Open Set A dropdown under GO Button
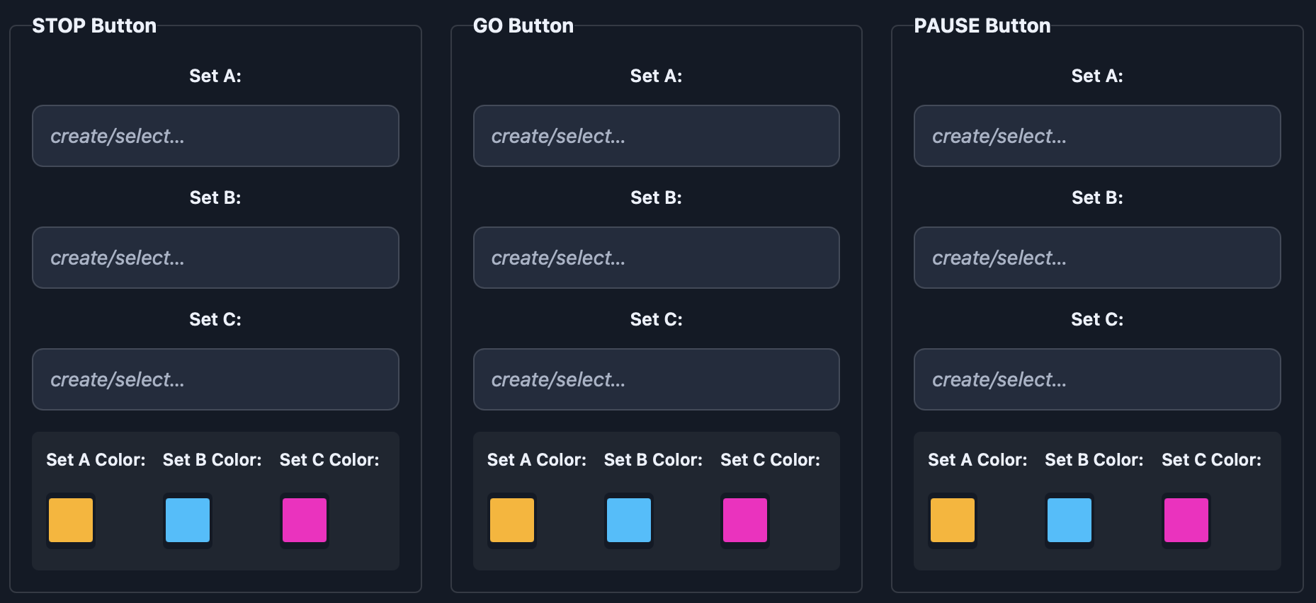The height and width of the screenshot is (603, 1316). (x=656, y=136)
